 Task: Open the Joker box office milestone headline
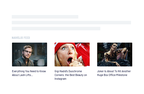point(114,73)
